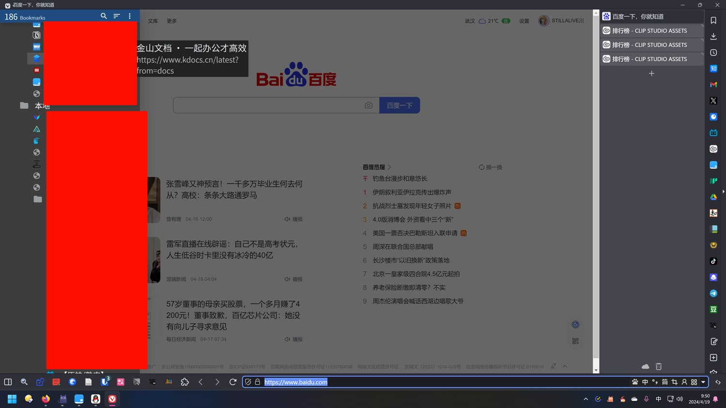Viewport: 726px width, 408px height.
Task: Click the Extensions puzzle piece icon
Action: [x=185, y=382]
